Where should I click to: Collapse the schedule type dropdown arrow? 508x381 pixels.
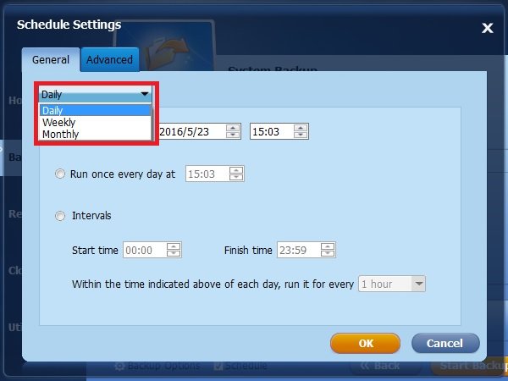145,94
